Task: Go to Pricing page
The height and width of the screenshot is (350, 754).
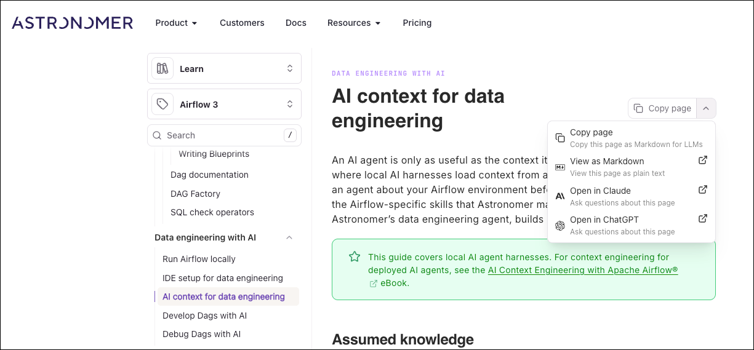Action: point(417,23)
